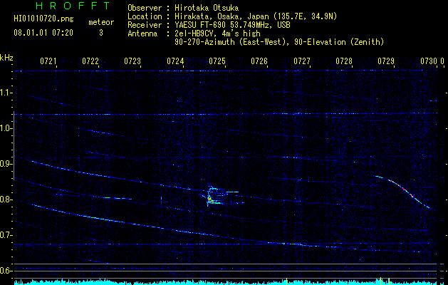Click the short bright segment at 0.8 kHz near 0722

coord(118,198)
